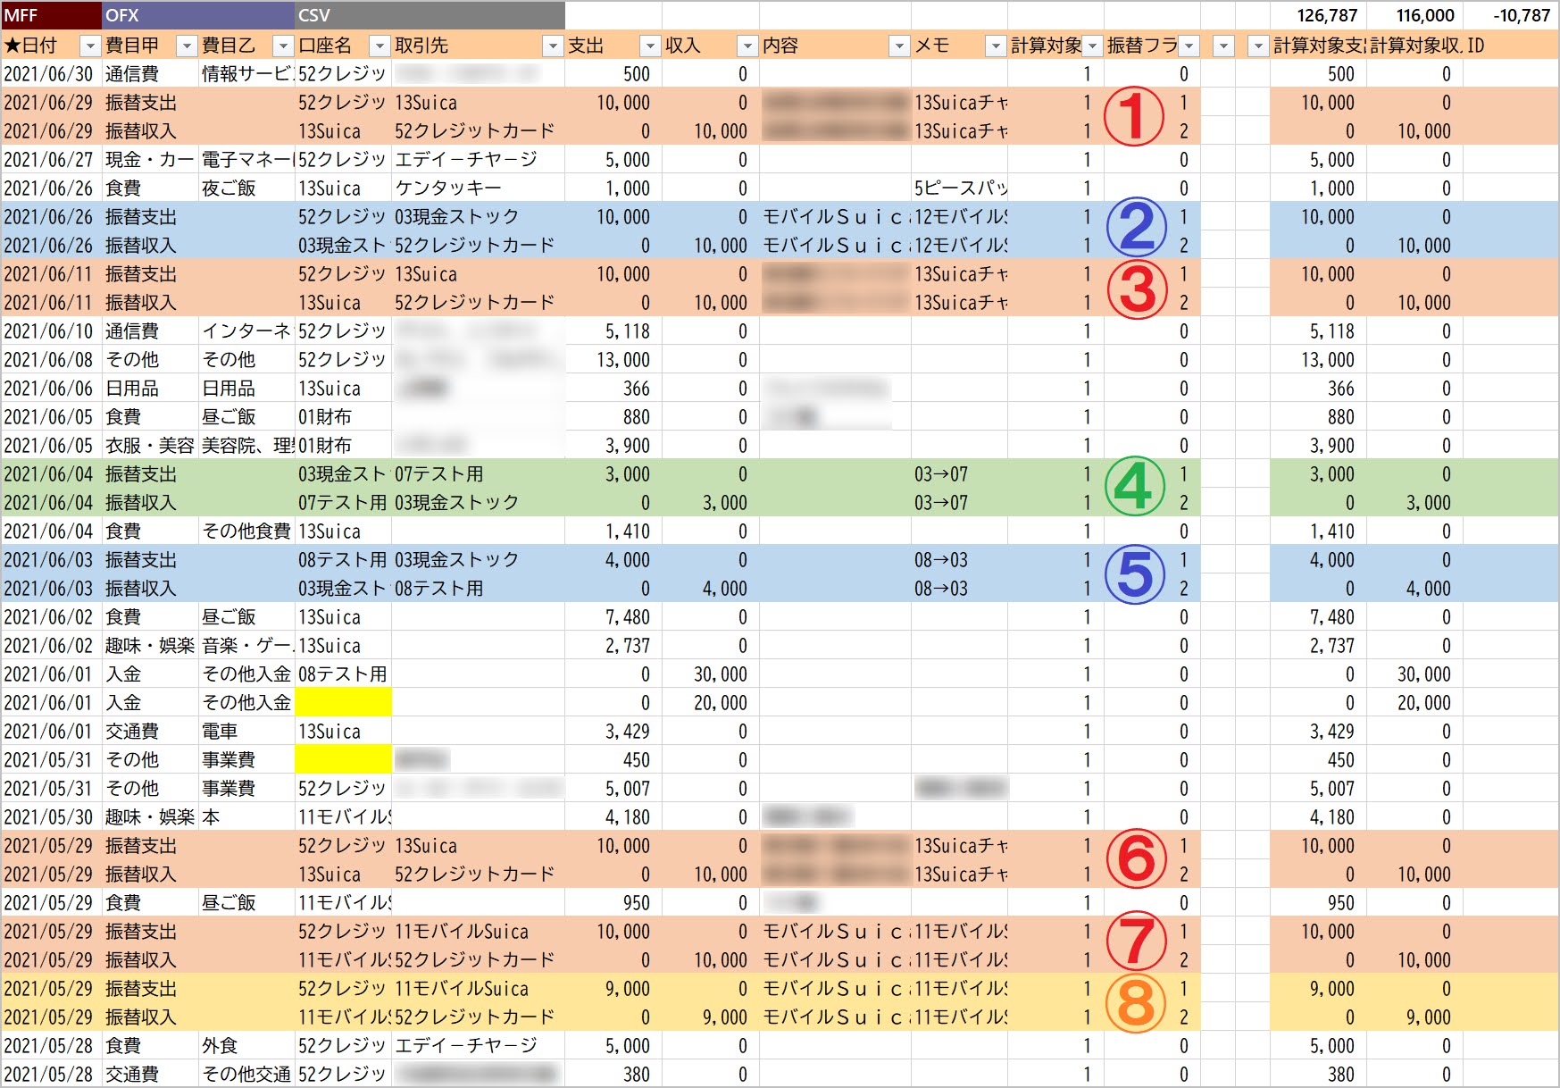Screen dimensions: 1560x1088
Task: Open the 収入 column filter dropdown
Action: (747, 46)
